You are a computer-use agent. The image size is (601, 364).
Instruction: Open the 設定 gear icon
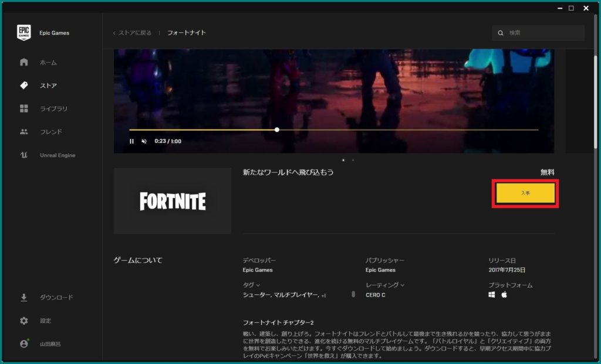[23, 321]
